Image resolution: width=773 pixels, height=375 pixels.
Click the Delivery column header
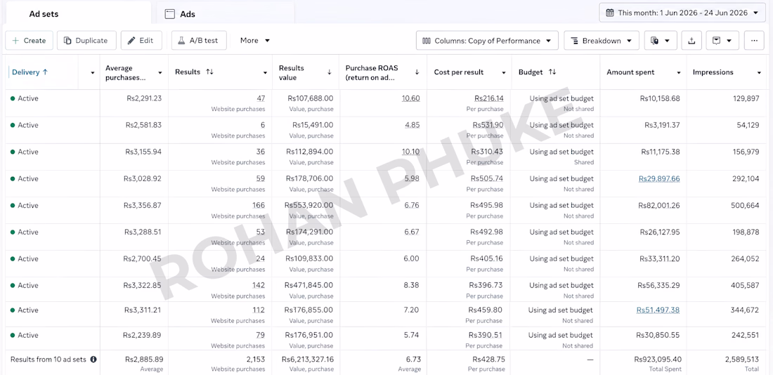coord(30,72)
